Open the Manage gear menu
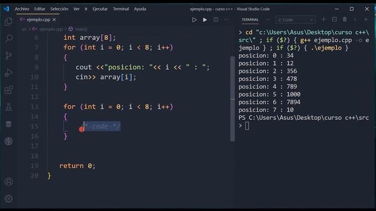The width and height of the screenshot is (376, 211). [9, 199]
